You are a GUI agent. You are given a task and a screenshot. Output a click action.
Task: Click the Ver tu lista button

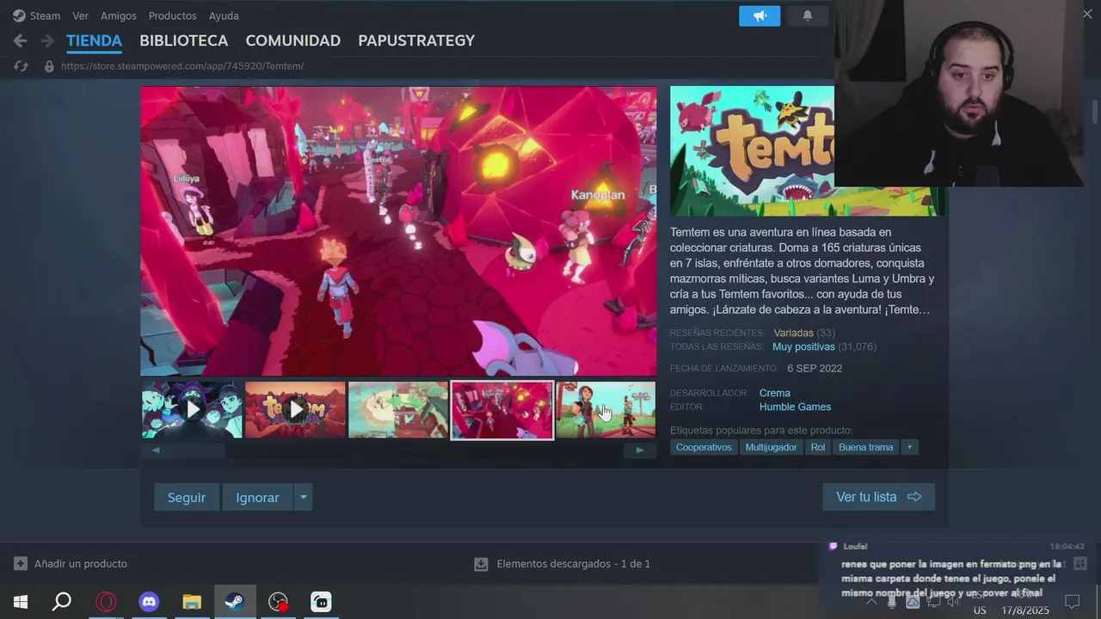[x=878, y=497]
